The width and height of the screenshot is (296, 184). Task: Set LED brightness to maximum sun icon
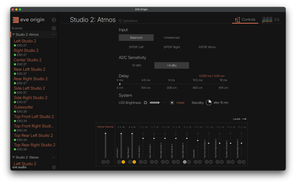[172, 103]
